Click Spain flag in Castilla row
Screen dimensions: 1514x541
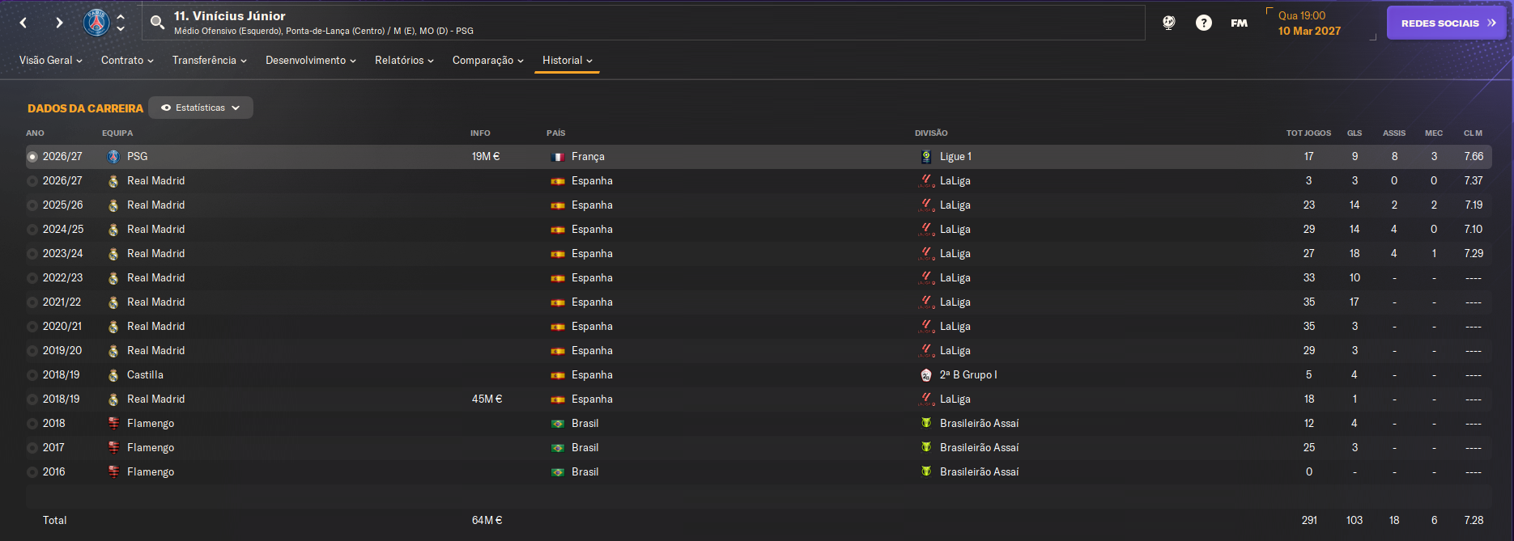point(557,375)
